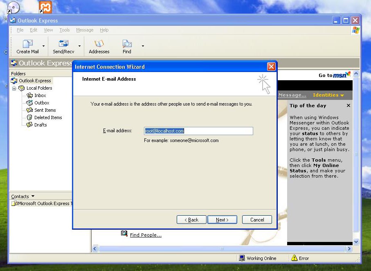The width and height of the screenshot is (371, 271).
Task: Select the Outbox folder icon
Action: pyautogui.click(x=29, y=103)
